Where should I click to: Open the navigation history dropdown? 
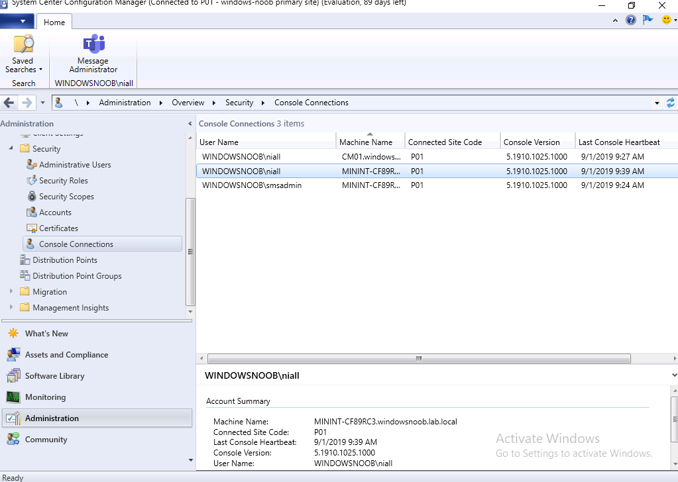point(42,103)
